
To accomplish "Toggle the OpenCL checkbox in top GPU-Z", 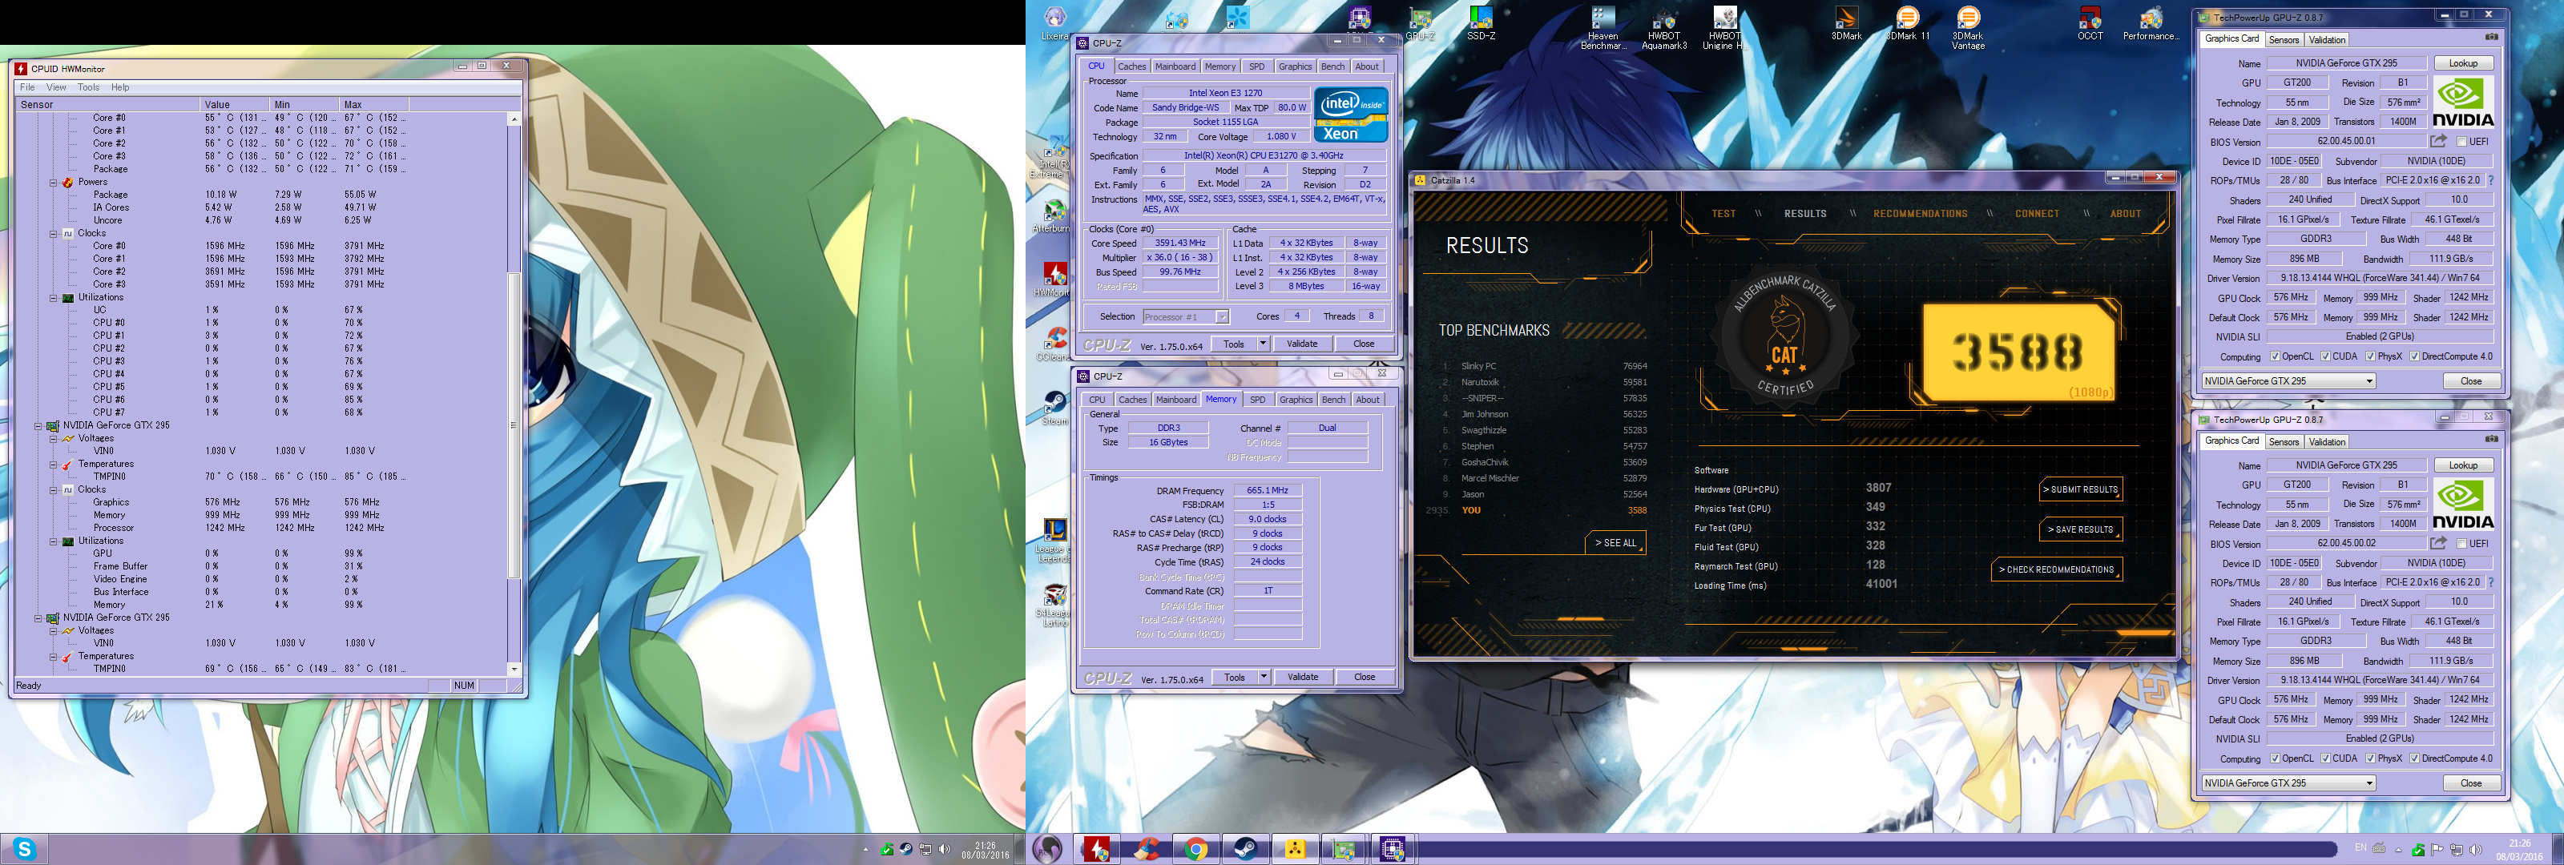I will pyautogui.click(x=2275, y=356).
